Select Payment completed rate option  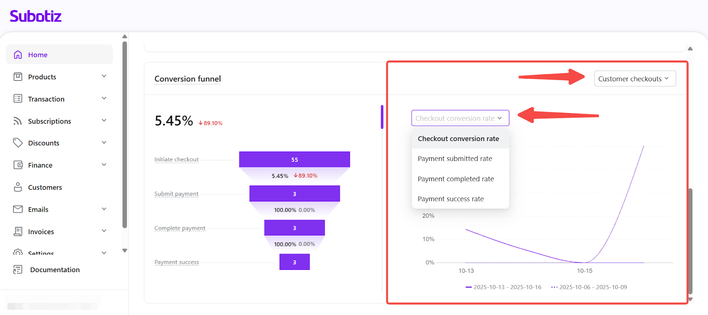[456, 179]
